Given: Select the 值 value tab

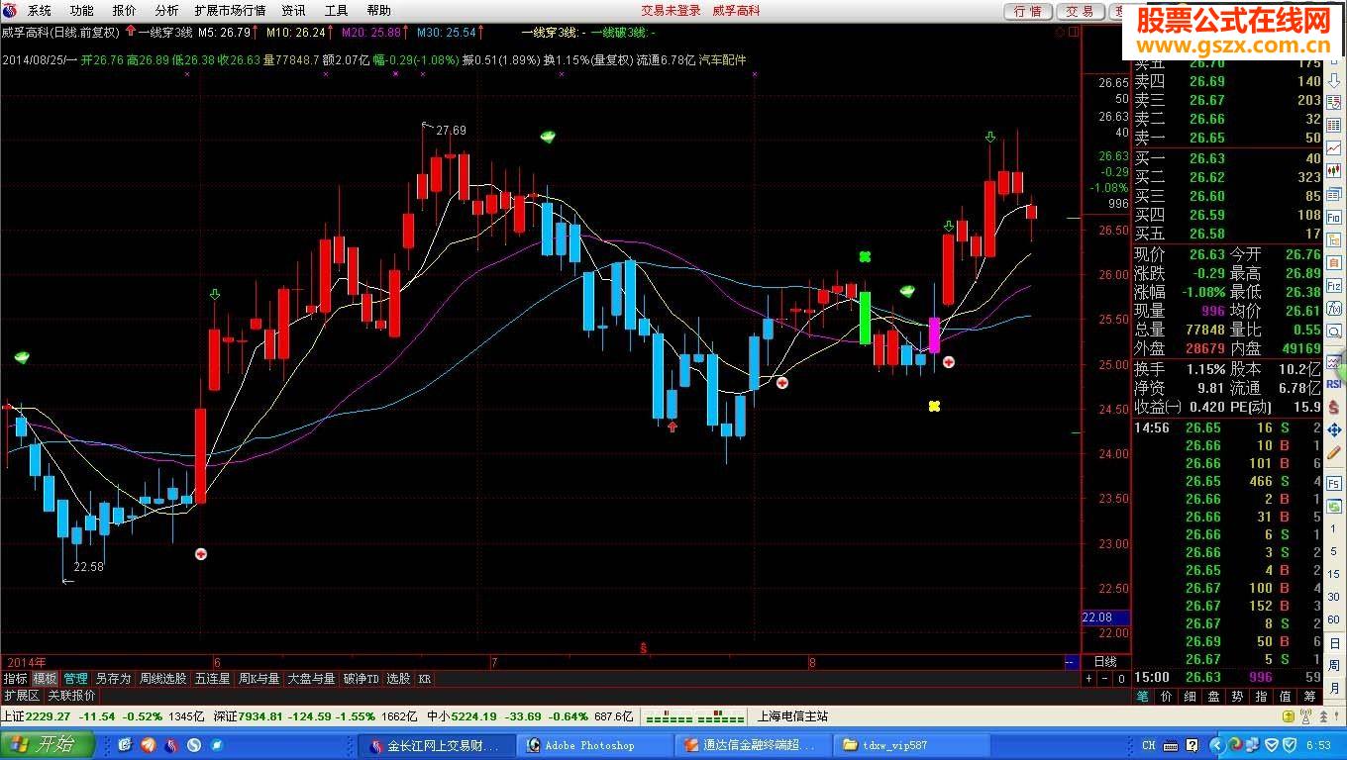Looking at the screenshot, I should tap(1285, 697).
